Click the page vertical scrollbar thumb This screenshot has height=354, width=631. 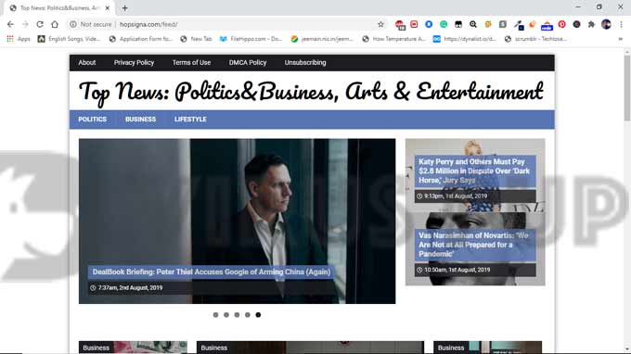(627, 88)
